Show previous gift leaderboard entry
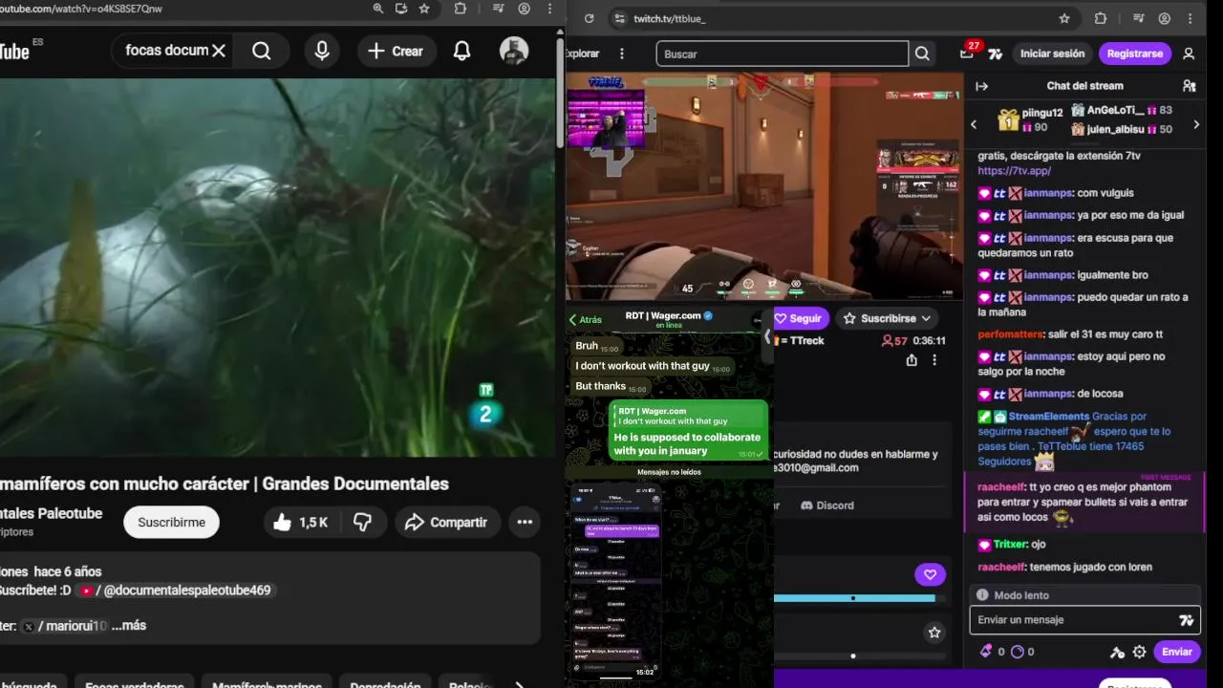 pyautogui.click(x=974, y=124)
